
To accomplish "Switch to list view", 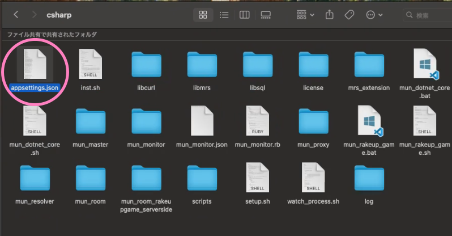I will pyautogui.click(x=224, y=15).
